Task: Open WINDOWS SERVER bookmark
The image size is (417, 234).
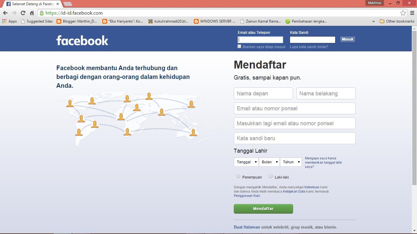Action: (215, 21)
